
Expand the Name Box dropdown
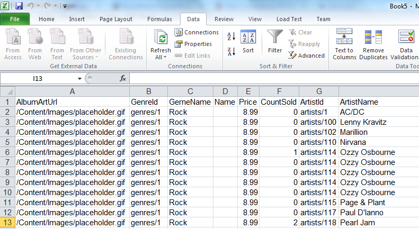79,79
